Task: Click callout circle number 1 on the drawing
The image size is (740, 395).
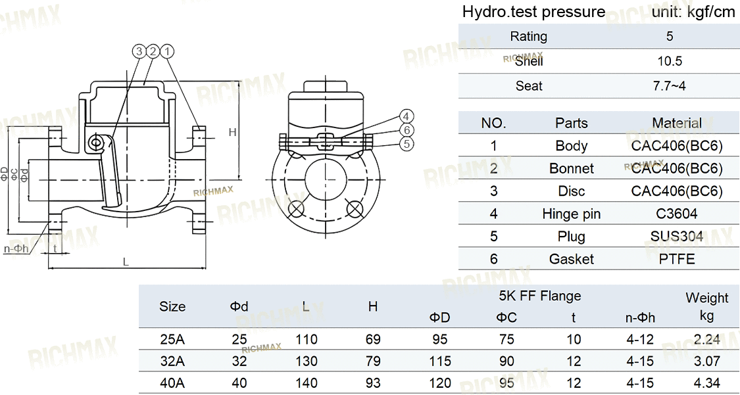Action: (168, 50)
